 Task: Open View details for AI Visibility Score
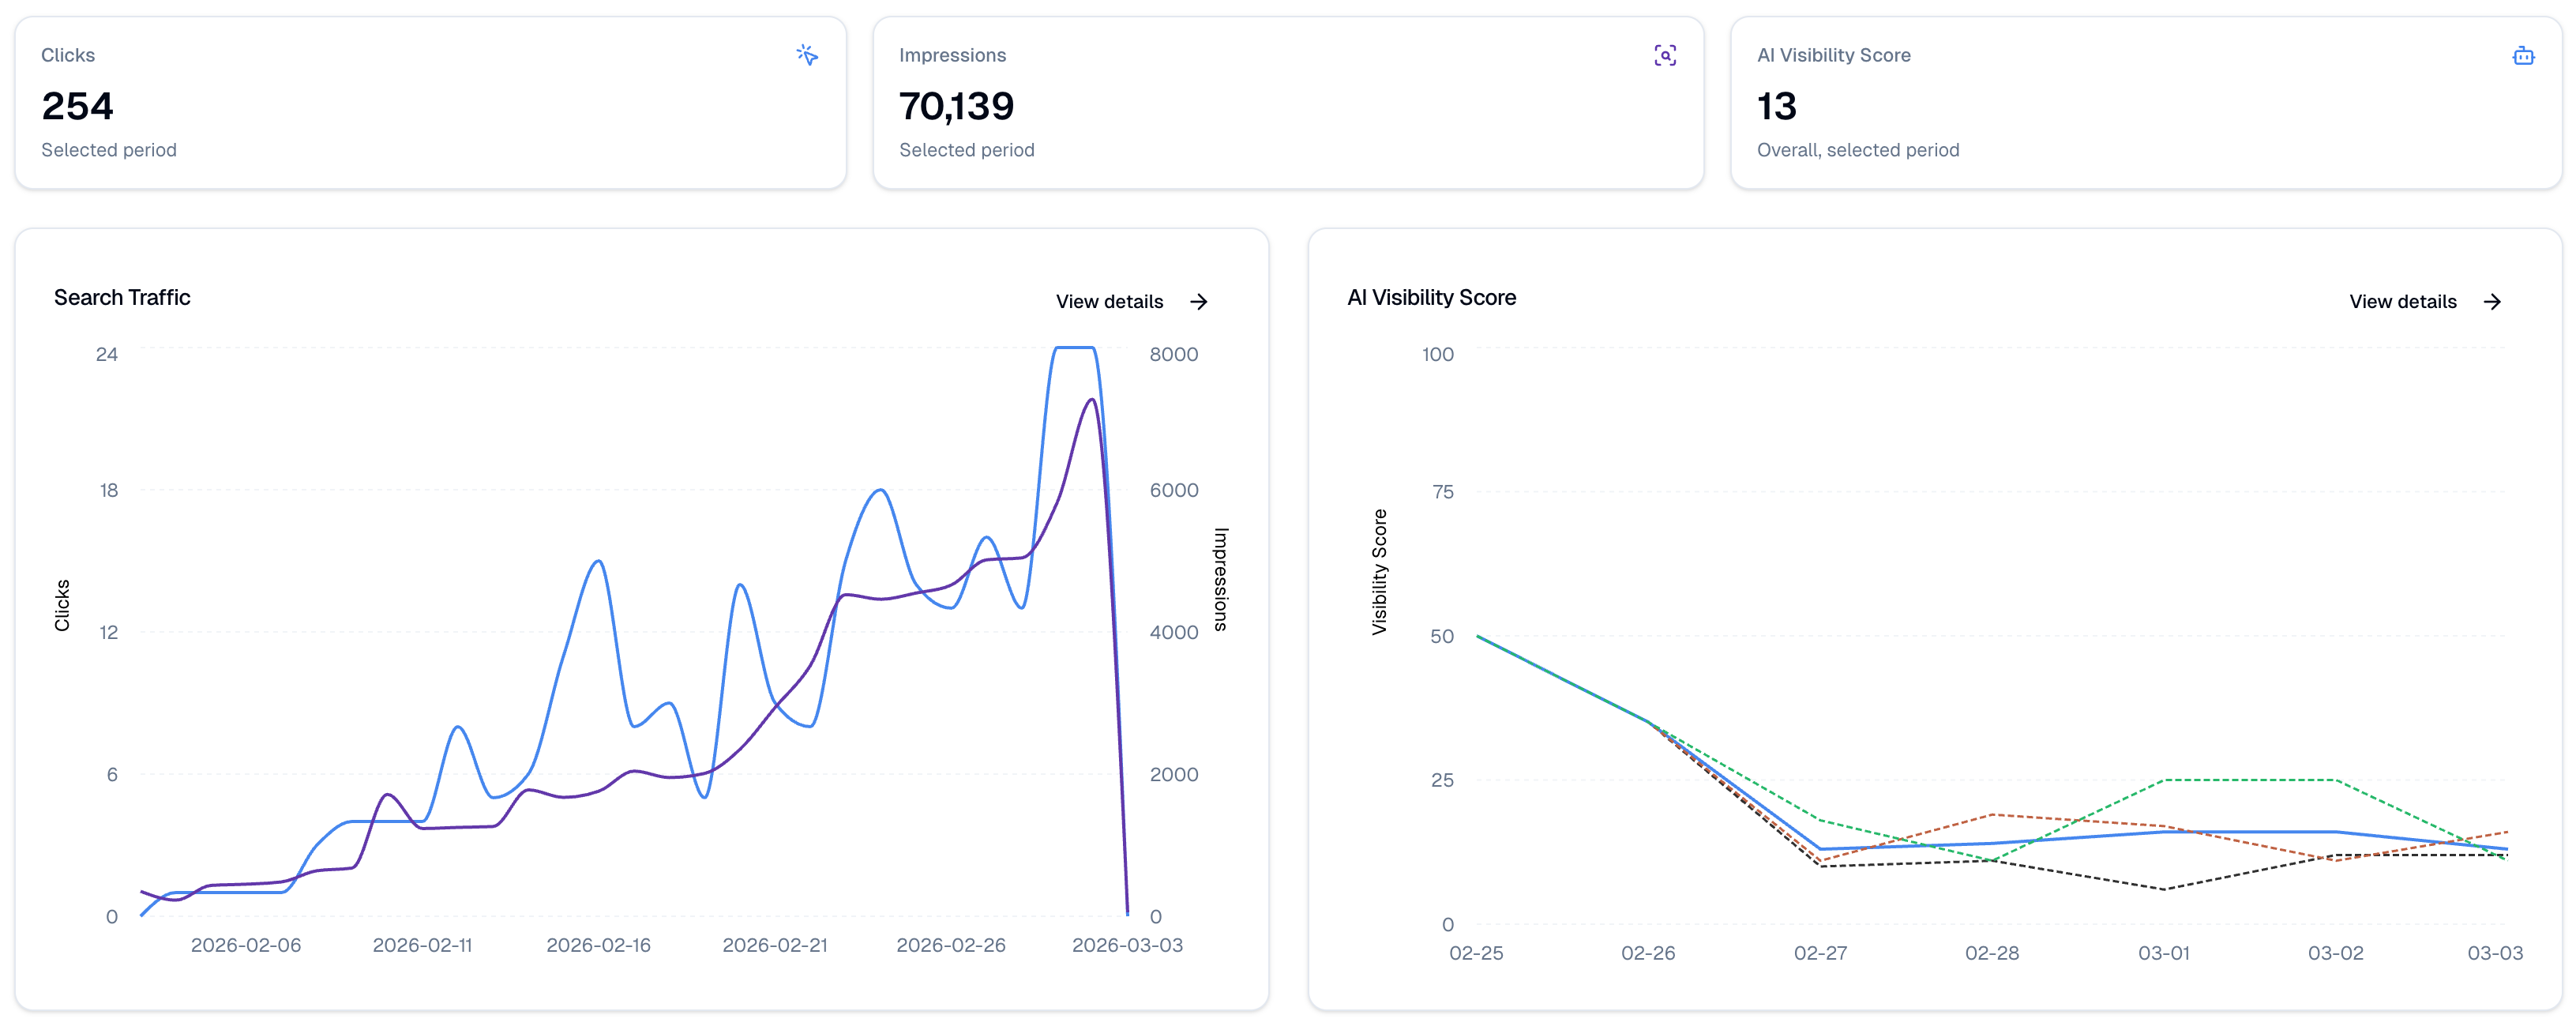[2402, 301]
